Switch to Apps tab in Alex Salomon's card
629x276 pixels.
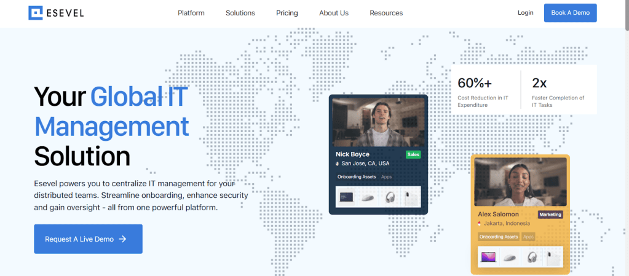pos(528,237)
